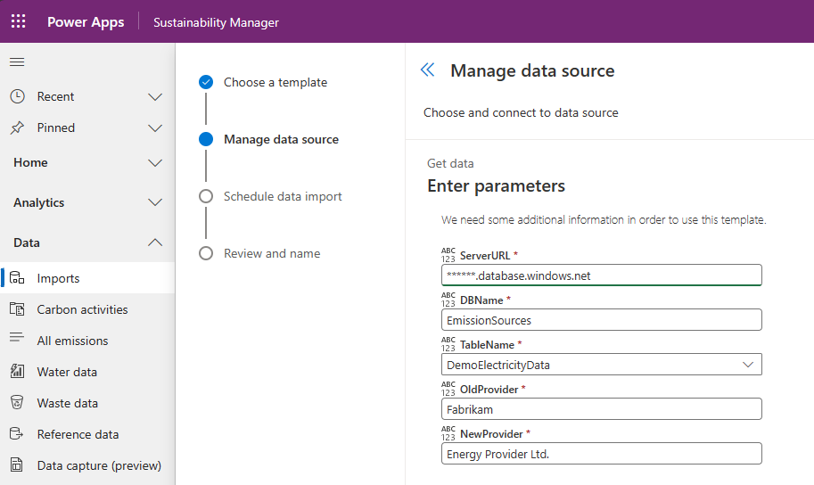814x485 pixels.
Task: Click the ABC123 type icon beside TableName
Action: [x=448, y=344]
